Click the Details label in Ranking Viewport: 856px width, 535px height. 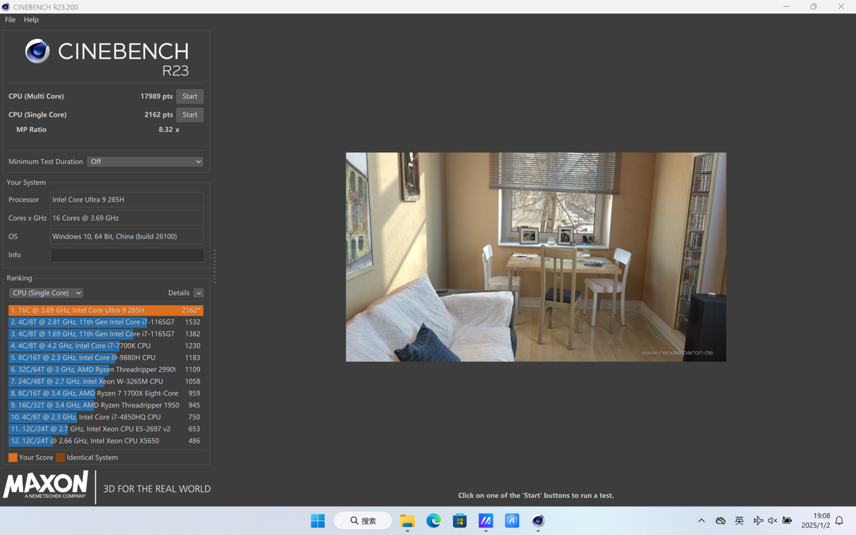point(179,293)
